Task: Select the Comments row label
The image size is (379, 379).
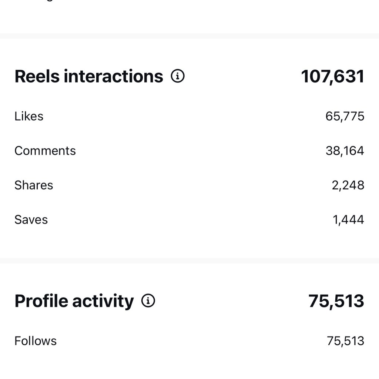Action: (x=45, y=151)
